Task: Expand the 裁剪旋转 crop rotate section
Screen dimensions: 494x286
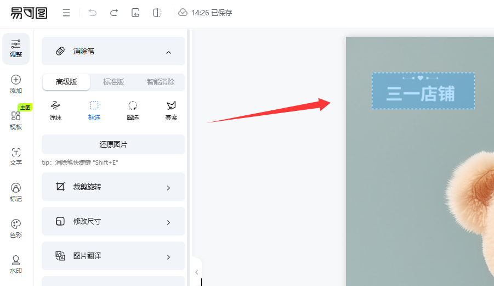Action: [113, 187]
